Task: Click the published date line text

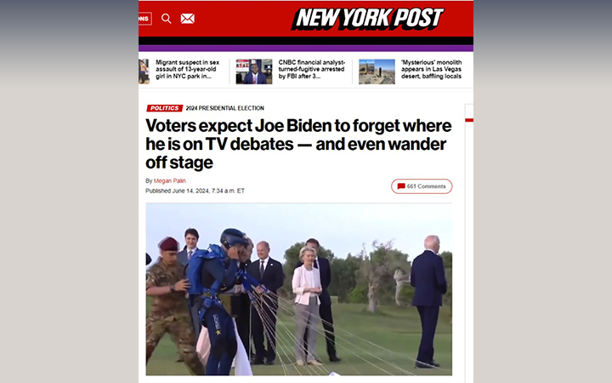Action: pos(195,191)
